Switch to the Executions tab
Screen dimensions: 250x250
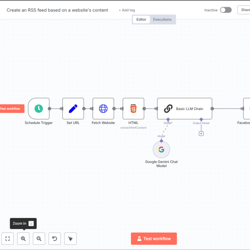point(162,20)
